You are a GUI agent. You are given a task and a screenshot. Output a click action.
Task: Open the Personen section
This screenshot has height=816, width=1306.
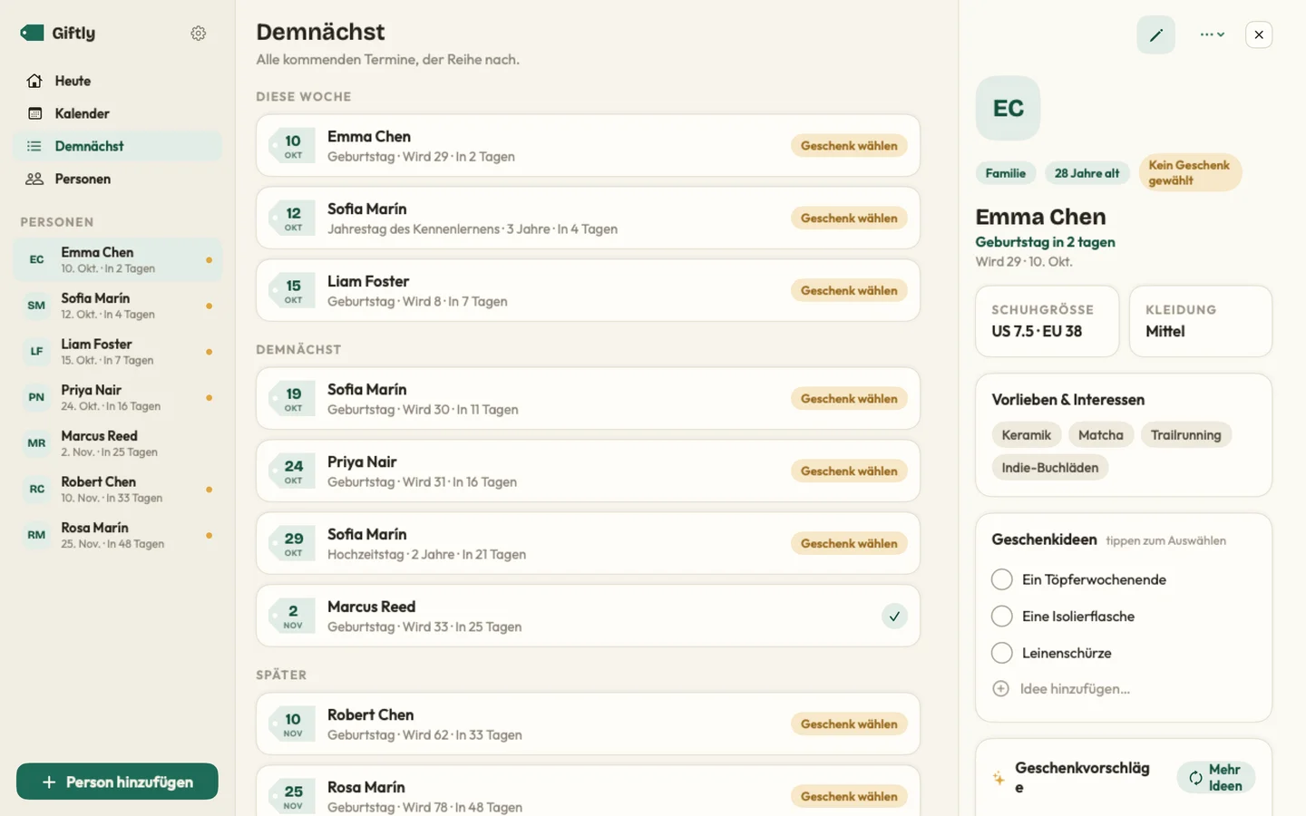(117, 179)
